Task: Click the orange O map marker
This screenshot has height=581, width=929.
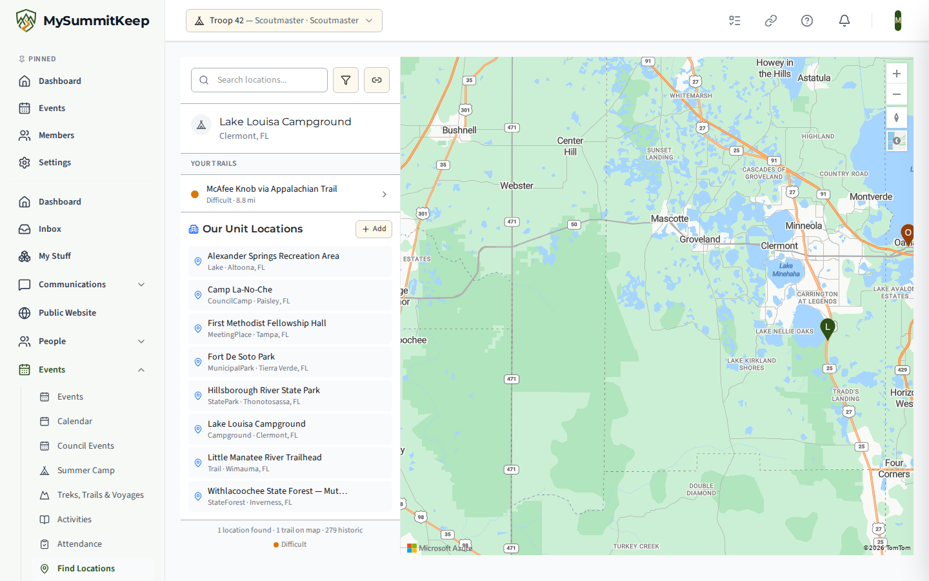Action: 908,234
